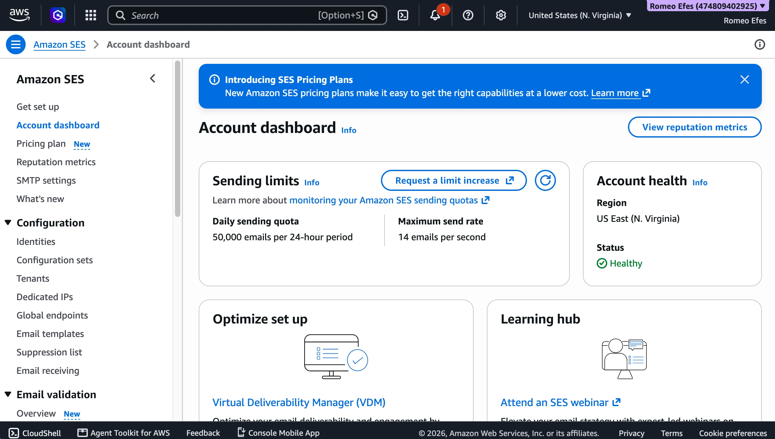
Task: Open the Pricing plan page
Action: pos(41,144)
